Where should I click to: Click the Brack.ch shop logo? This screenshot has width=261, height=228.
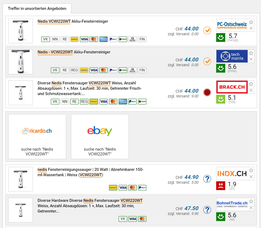point(232,87)
